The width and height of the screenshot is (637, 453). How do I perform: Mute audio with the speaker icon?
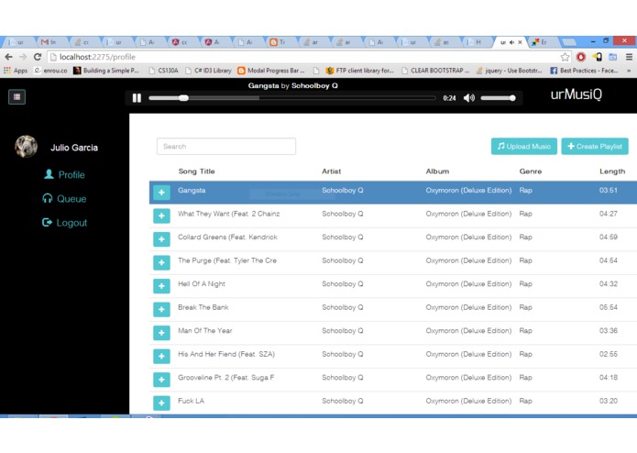pyautogui.click(x=468, y=98)
